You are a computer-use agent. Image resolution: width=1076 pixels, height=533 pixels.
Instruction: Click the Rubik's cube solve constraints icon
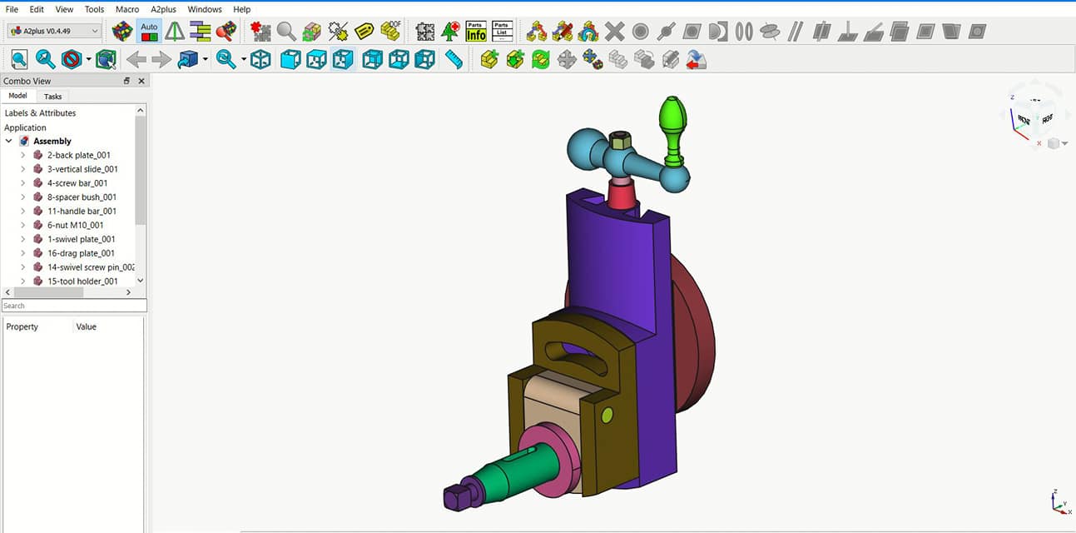point(122,32)
